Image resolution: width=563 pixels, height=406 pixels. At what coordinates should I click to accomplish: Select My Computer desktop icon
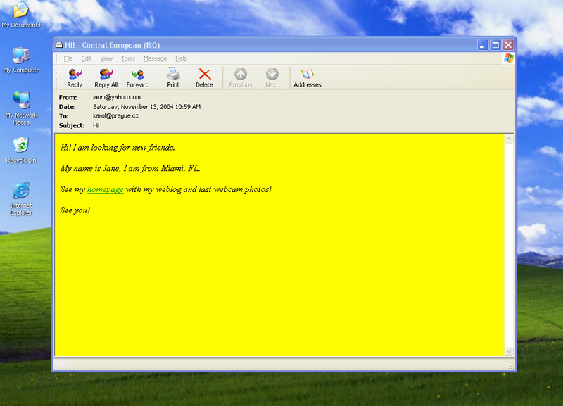tap(21, 61)
